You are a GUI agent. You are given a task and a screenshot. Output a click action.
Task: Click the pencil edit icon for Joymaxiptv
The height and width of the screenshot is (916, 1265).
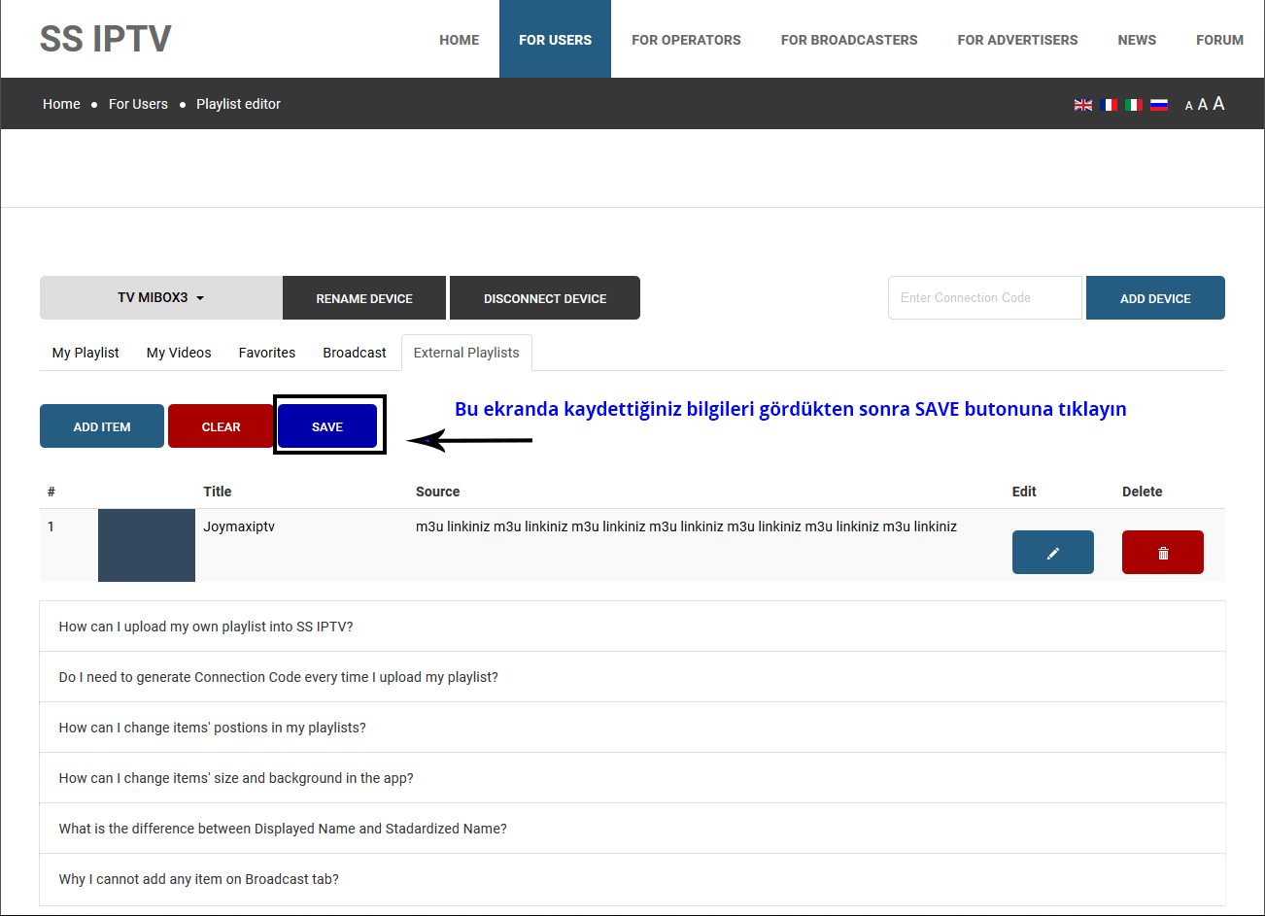(1052, 553)
